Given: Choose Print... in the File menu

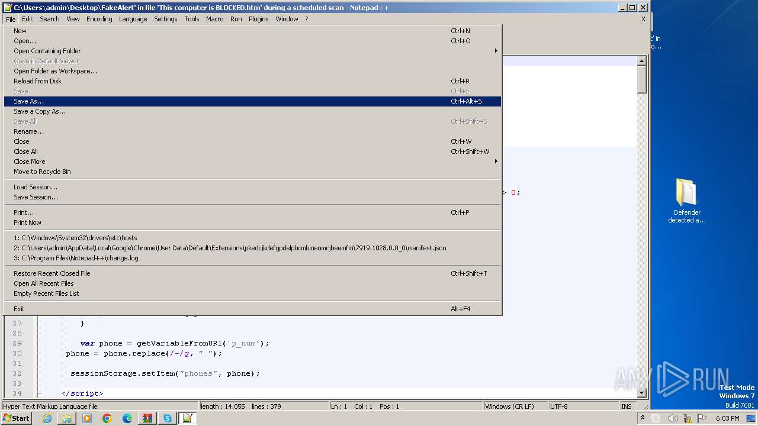Looking at the screenshot, I should click(253, 212).
